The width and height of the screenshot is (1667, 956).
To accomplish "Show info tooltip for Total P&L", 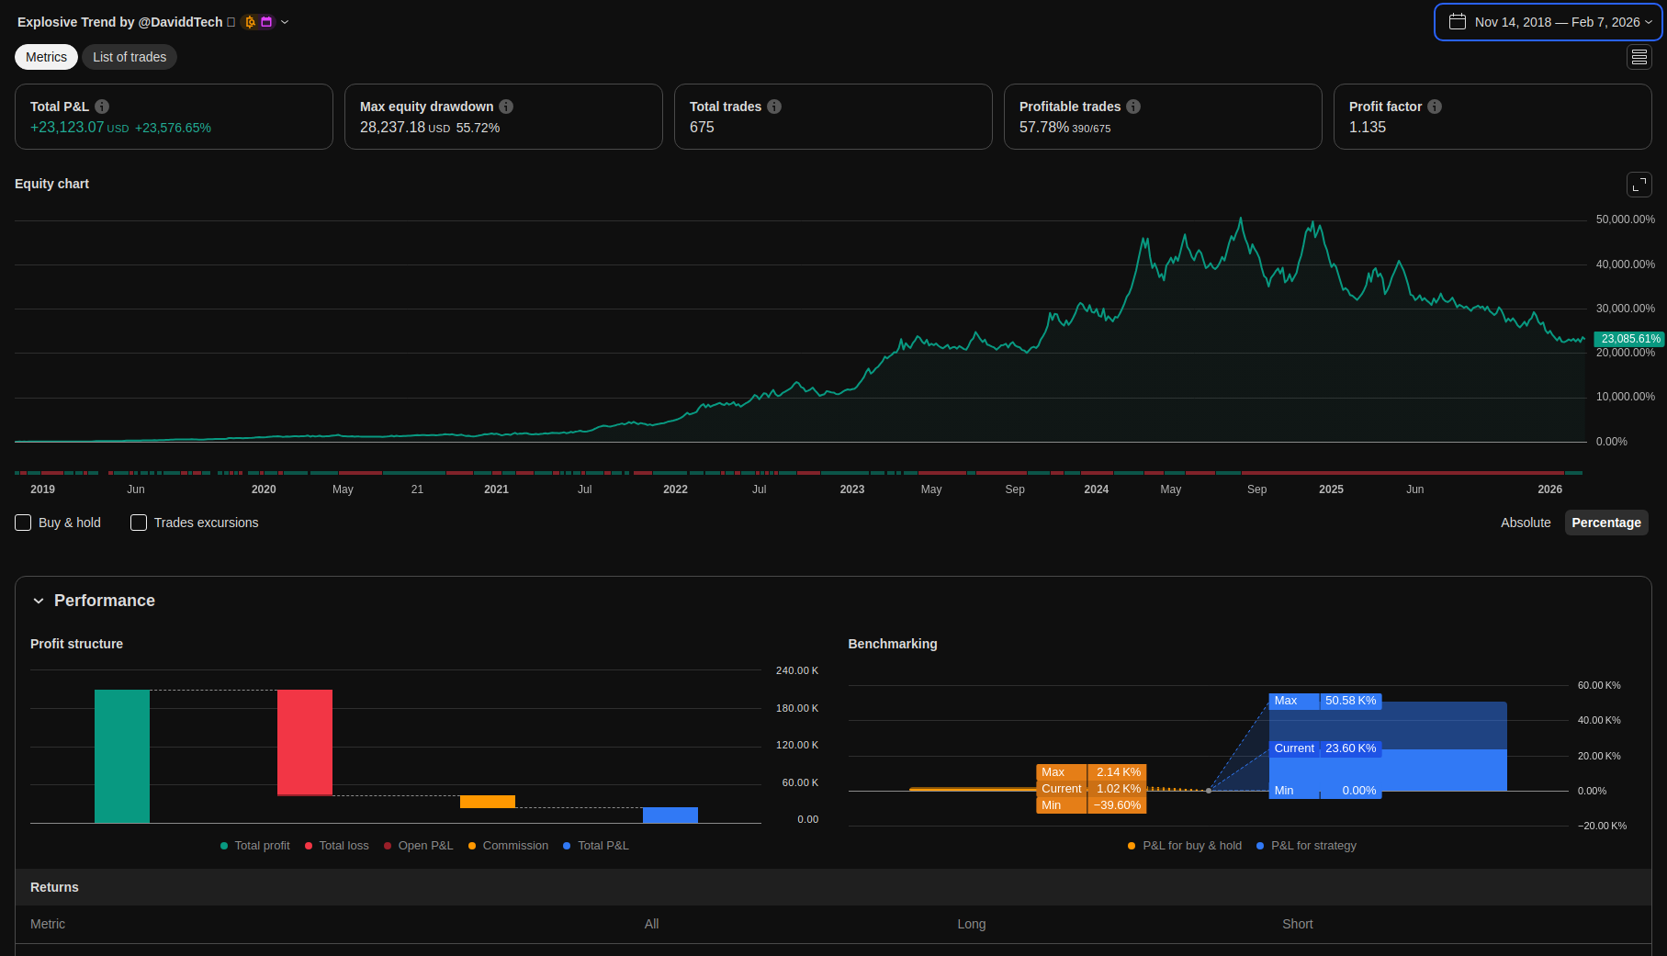I will coord(102,107).
